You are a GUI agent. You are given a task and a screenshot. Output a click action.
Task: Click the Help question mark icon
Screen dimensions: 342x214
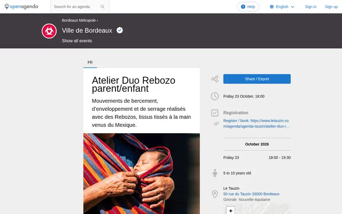tap(243, 7)
